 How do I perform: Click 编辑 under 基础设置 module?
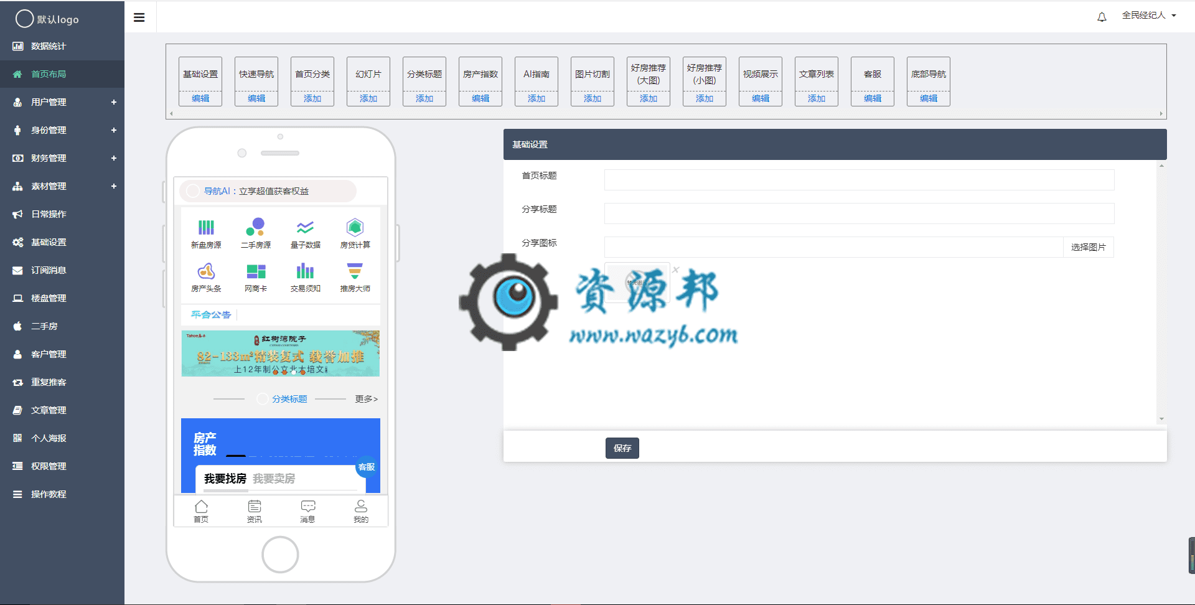[200, 98]
